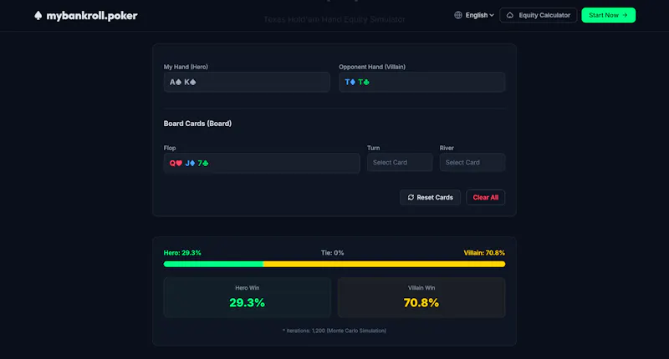Image resolution: width=669 pixels, height=359 pixels.
Task: Click the spade logo icon in header
Action: click(x=38, y=16)
